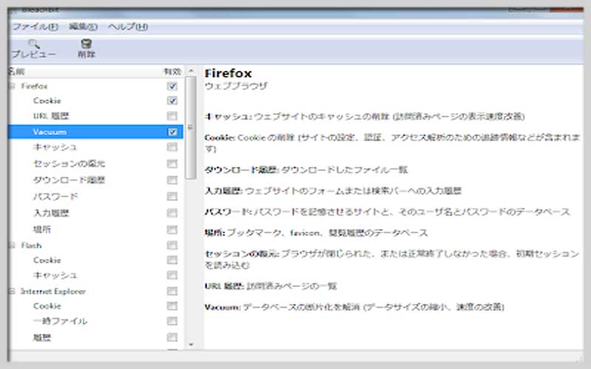The image size is (591, 369).
Task: Click the Vacuum: description line
Action: tap(355, 307)
